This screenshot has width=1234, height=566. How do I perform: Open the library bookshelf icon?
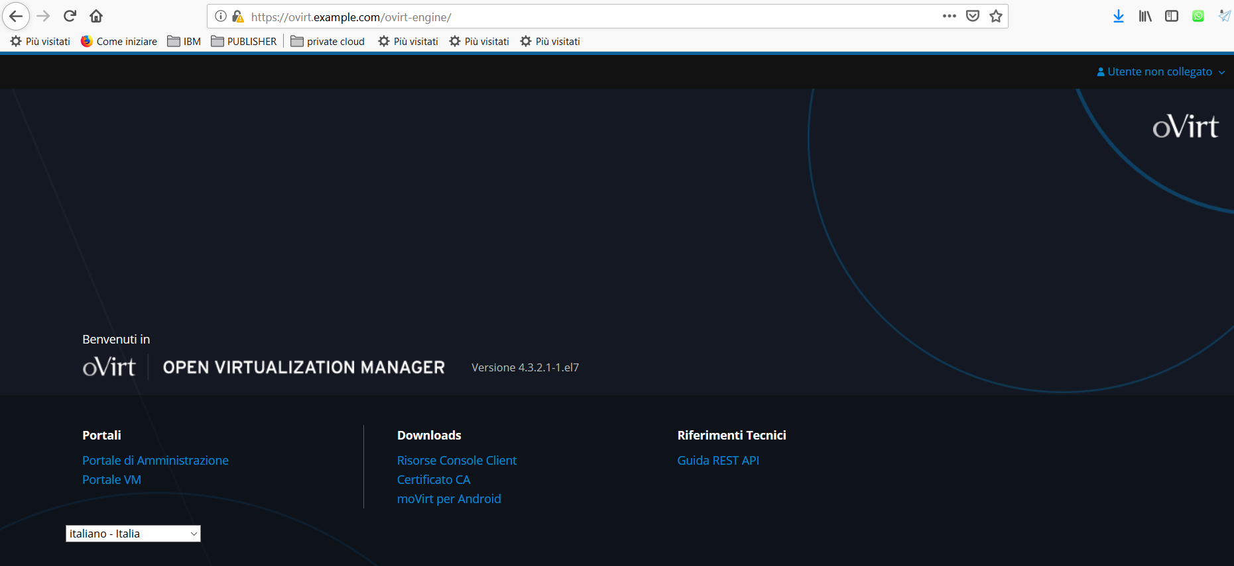tap(1145, 17)
